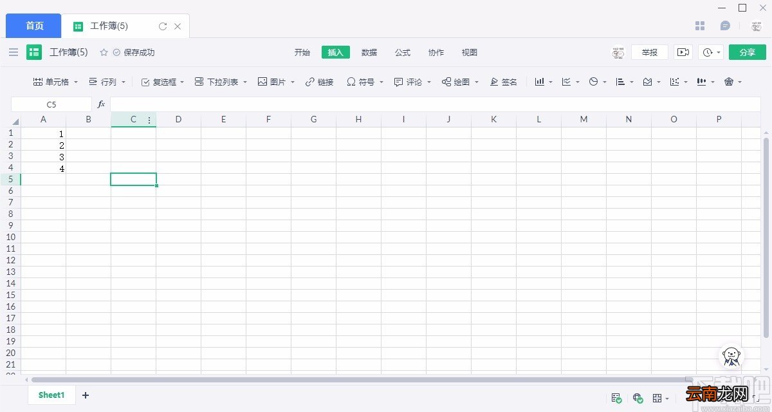772x412 pixels.
Task: Click the globe status icon in the bottom bar
Action: tap(638, 398)
